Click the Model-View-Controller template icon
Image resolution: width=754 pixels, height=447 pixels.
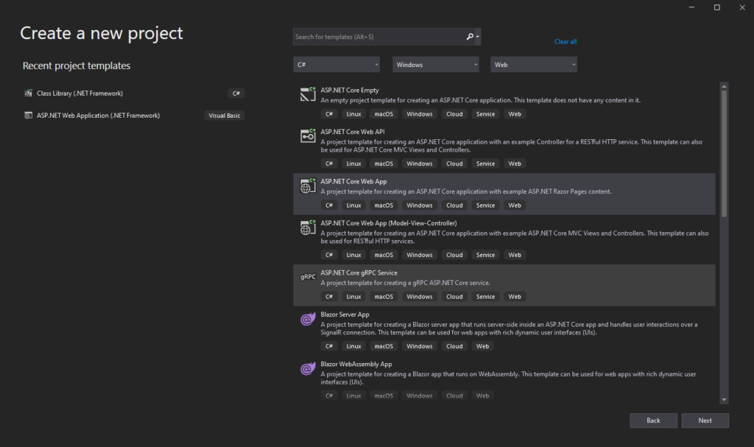[x=308, y=227]
